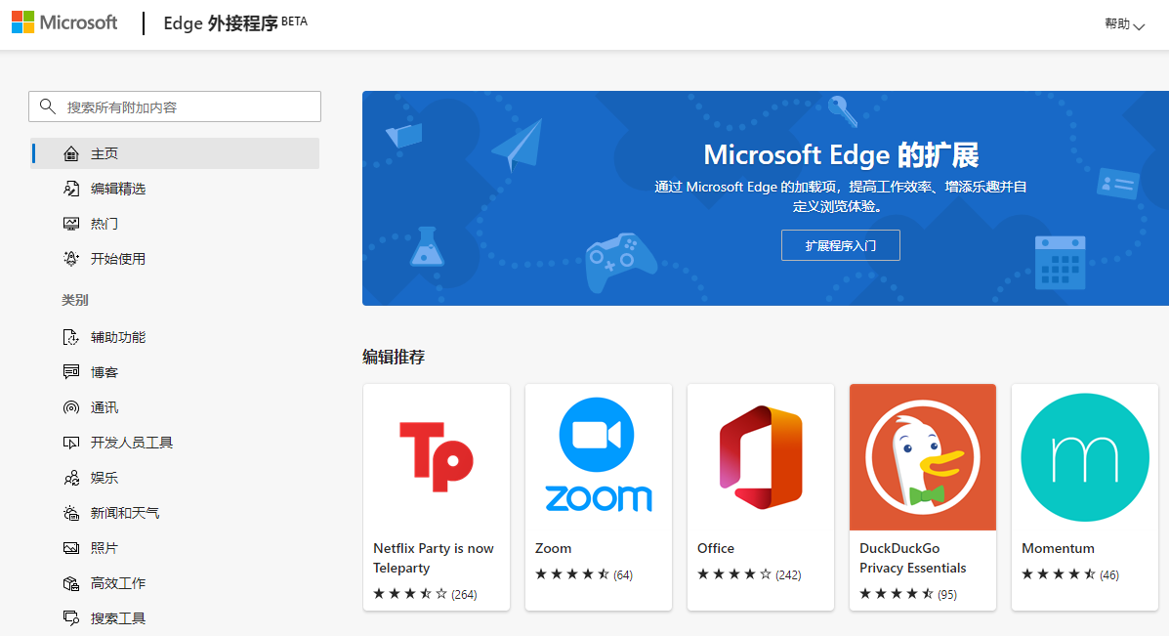Open the Zoom extension logo

pyautogui.click(x=599, y=457)
